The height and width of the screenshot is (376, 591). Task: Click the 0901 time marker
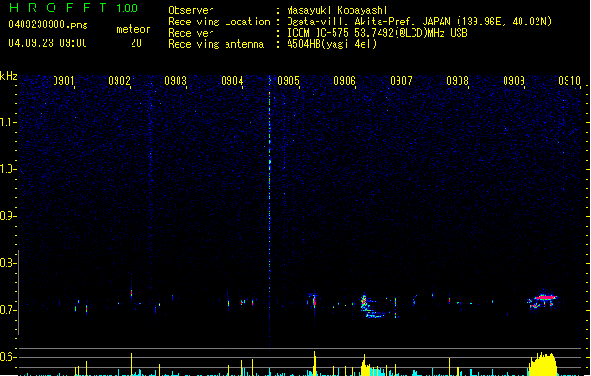(x=64, y=81)
